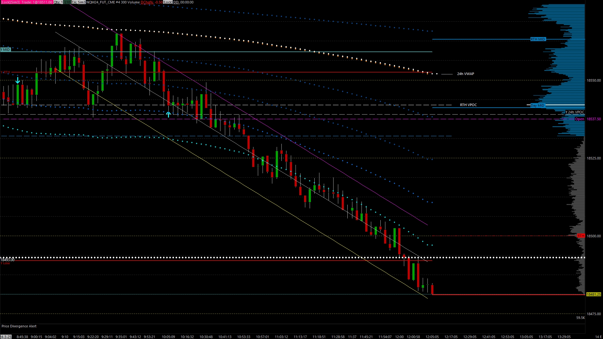
Task: Click the cyan down arrow signal marker
Action: tap(18, 81)
